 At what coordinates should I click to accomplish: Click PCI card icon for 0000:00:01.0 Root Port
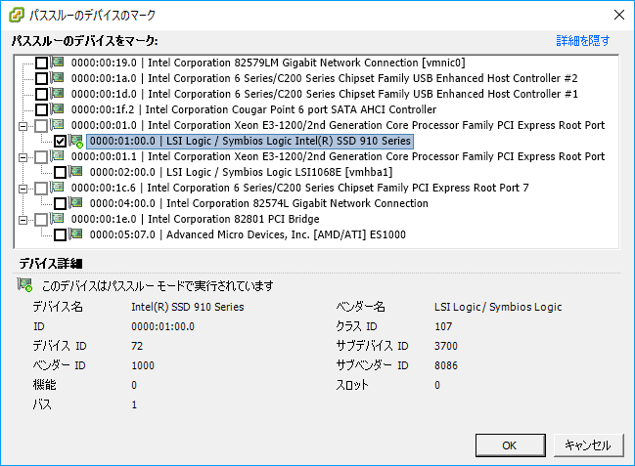[57, 124]
